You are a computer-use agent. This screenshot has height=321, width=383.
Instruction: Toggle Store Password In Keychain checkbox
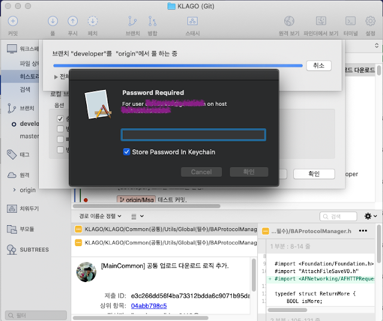(x=126, y=152)
